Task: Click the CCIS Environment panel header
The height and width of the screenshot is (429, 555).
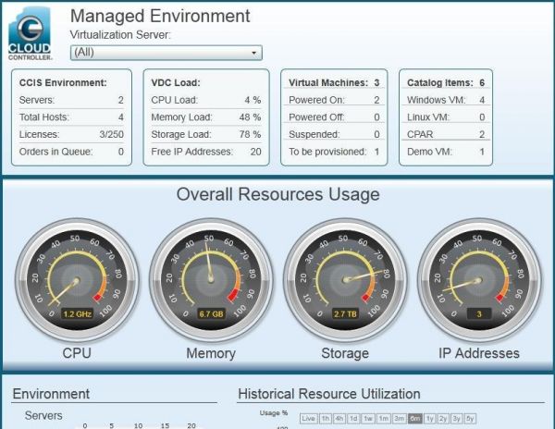Action: point(63,82)
